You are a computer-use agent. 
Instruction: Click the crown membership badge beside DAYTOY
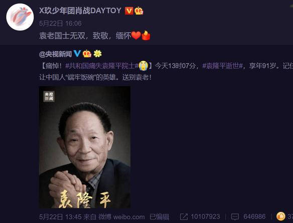point(139,11)
